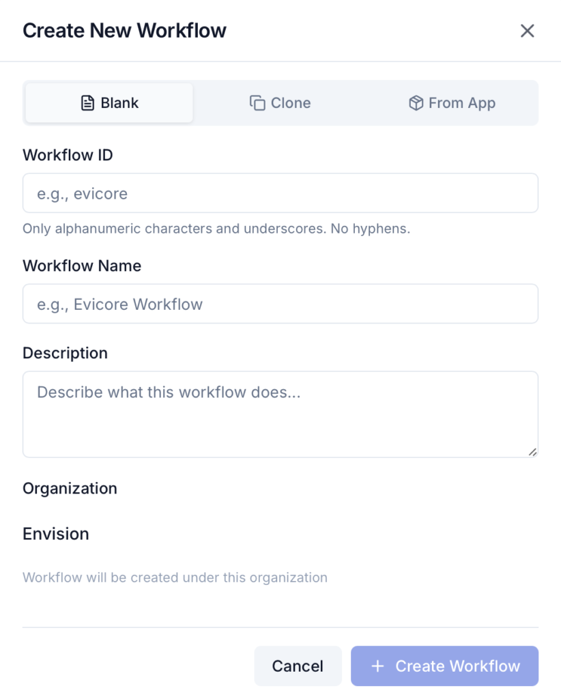
Task: Click the Blank document icon
Action: tap(87, 103)
